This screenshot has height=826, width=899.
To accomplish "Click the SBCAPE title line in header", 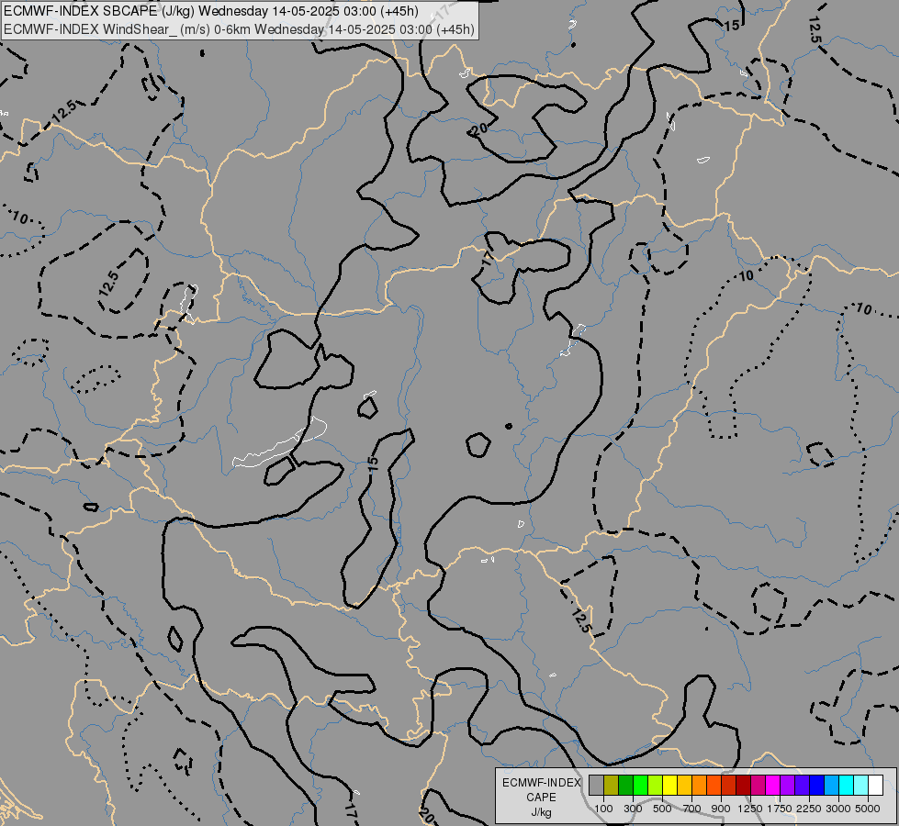I will click(211, 11).
